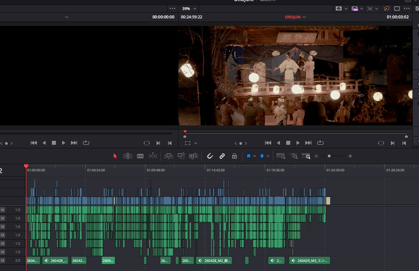Click the Overwrite Clip icon
Viewport: 419px width, 271px height.
coord(181,156)
